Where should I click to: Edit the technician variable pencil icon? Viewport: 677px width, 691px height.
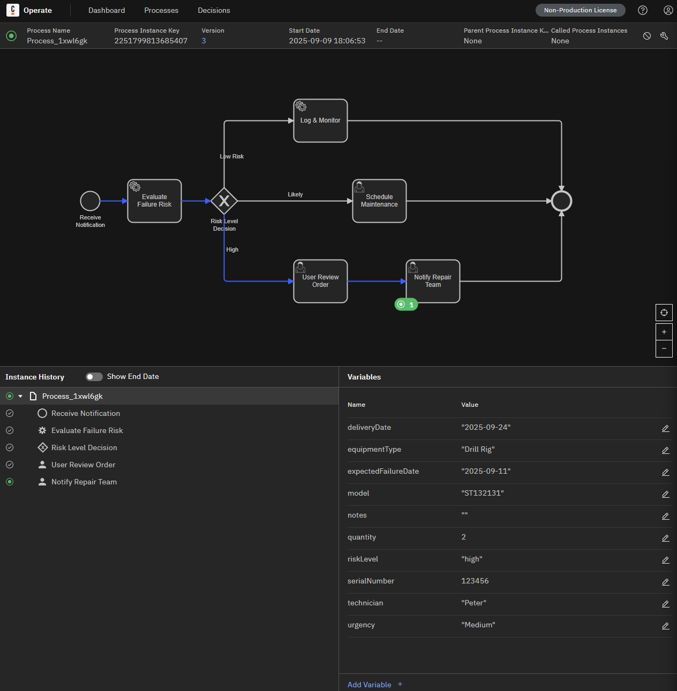point(665,604)
